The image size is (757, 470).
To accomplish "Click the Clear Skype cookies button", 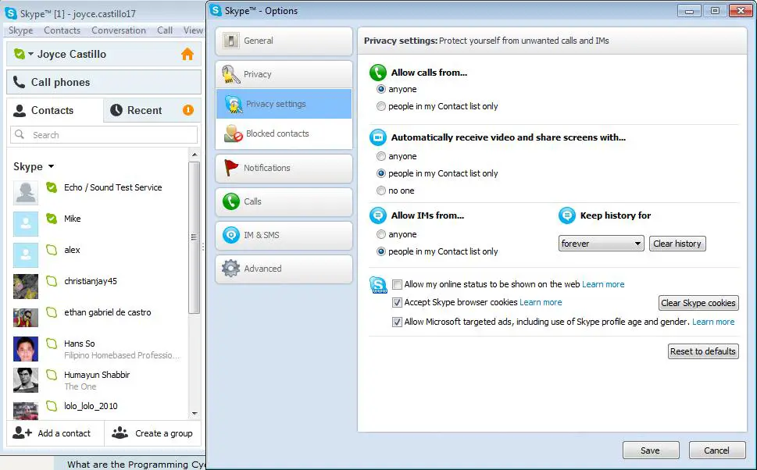I will pyautogui.click(x=698, y=303).
